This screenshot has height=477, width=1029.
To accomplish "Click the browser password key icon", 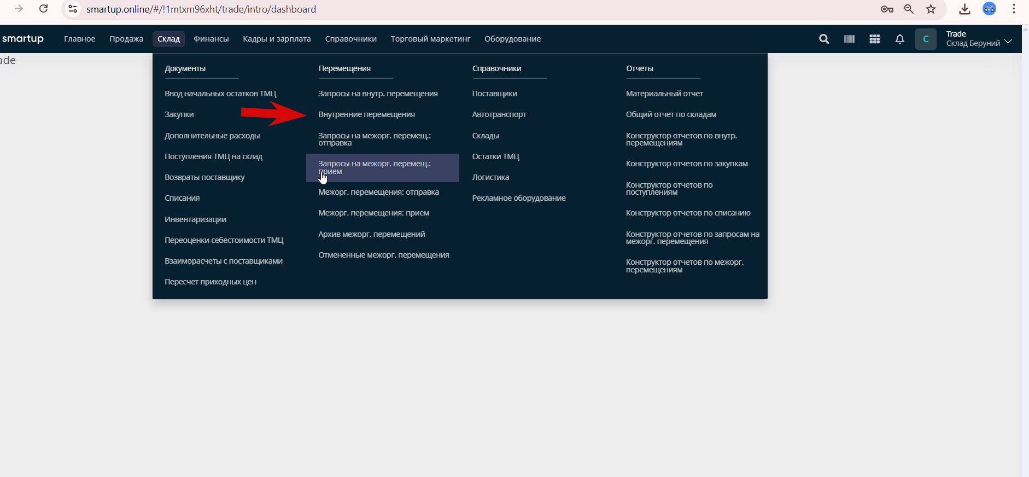I will (887, 9).
